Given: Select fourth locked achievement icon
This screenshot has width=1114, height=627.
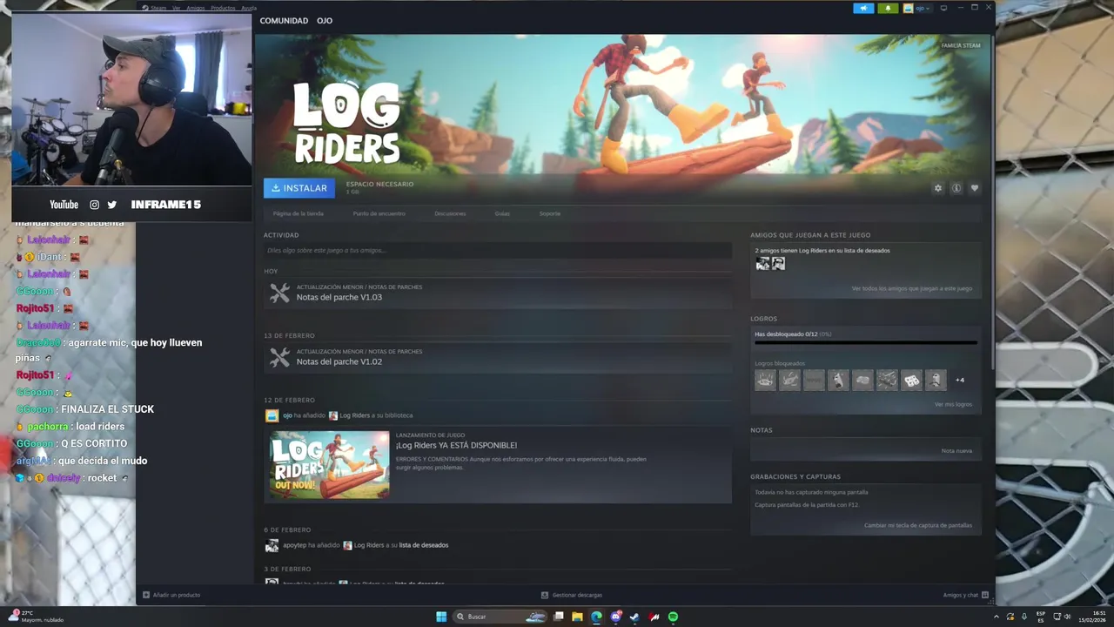Looking at the screenshot, I should click(838, 380).
